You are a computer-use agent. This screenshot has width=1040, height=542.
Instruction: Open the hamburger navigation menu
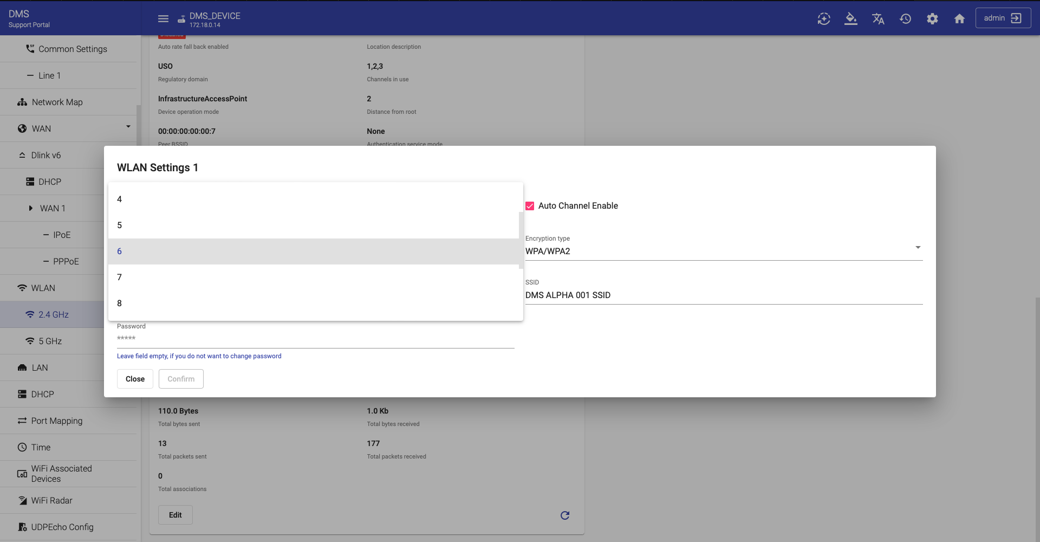coord(163,18)
